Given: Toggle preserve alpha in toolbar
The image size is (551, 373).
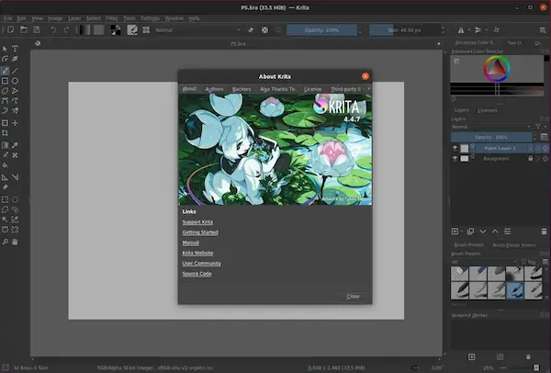Looking at the screenshot, I should click(265, 30).
